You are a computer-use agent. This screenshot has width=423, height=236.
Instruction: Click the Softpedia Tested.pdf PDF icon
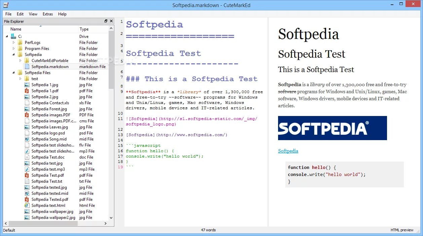pos(27,199)
